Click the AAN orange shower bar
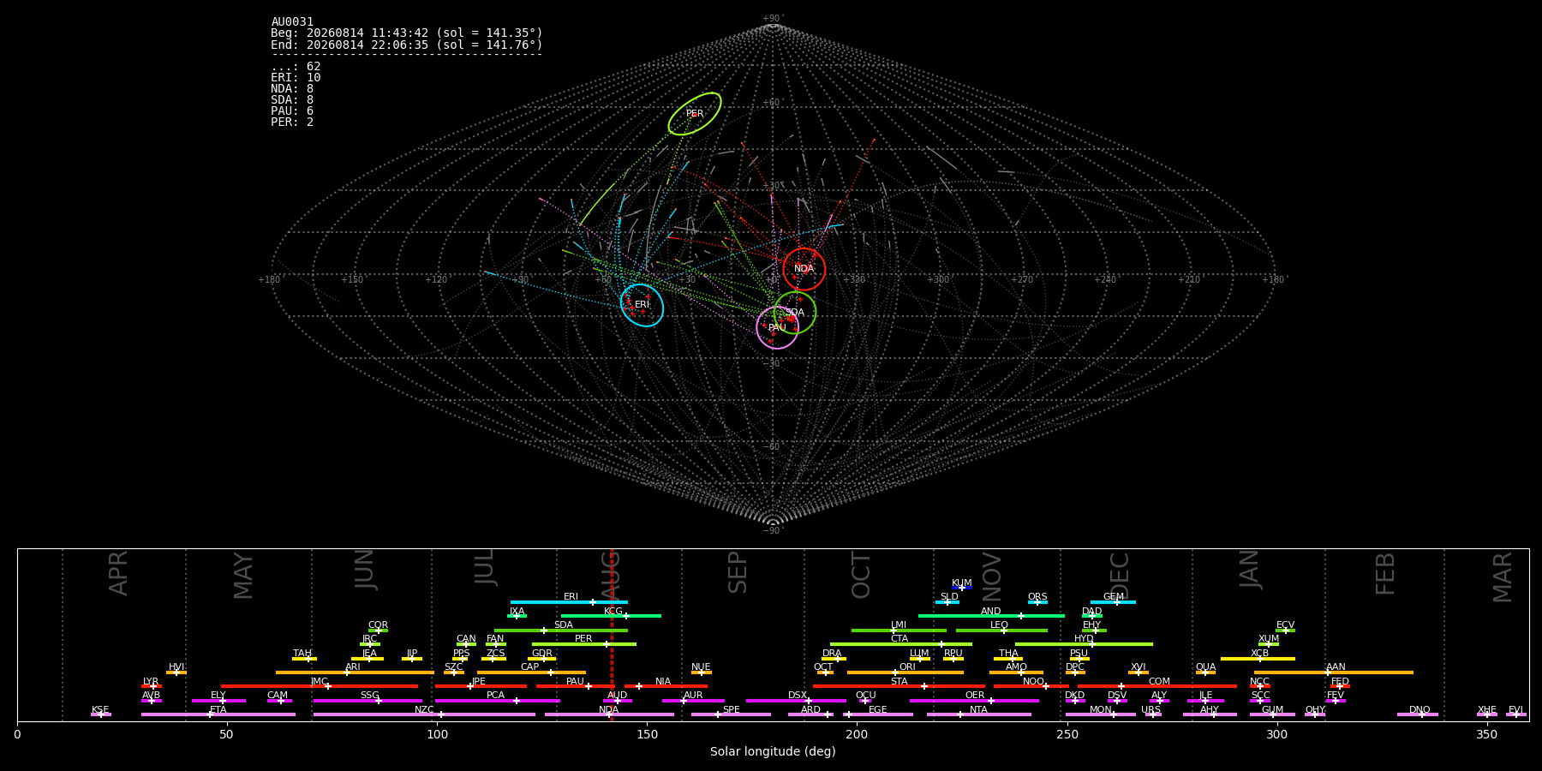This screenshot has width=1542, height=771. tap(1334, 672)
